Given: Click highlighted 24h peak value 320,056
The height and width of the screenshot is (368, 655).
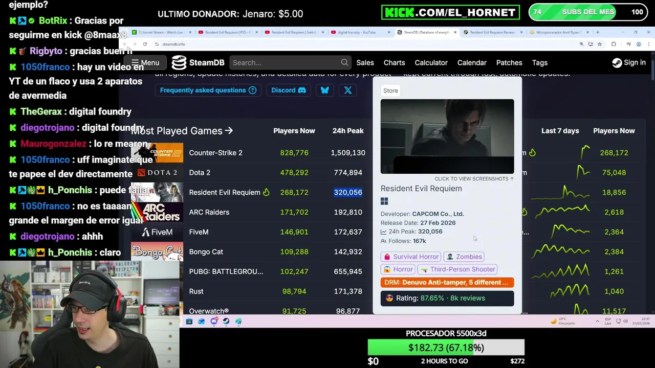Looking at the screenshot, I should point(348,192).
